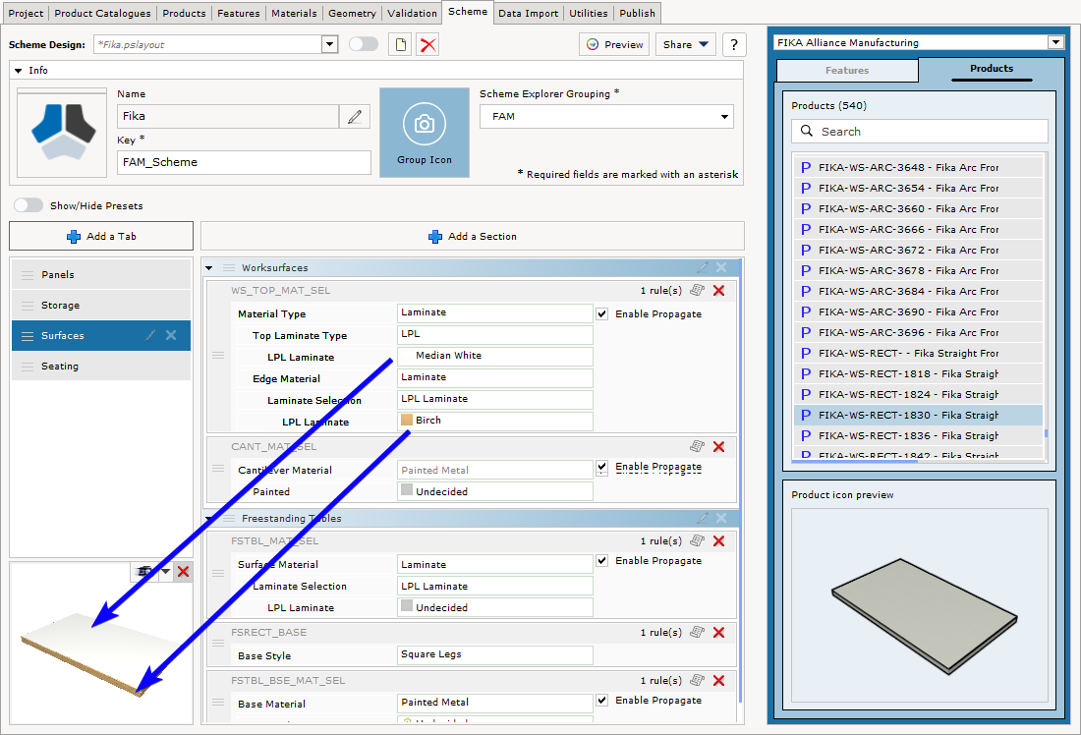Switch to the Features panel tab
This screenshot has width=1081, height=735.
(847, 71)
